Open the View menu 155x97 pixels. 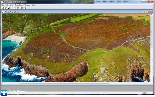click(12, 5)
